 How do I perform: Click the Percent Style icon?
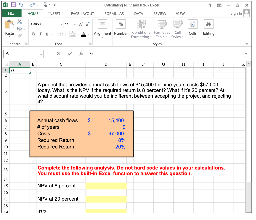tap(121, 24)
